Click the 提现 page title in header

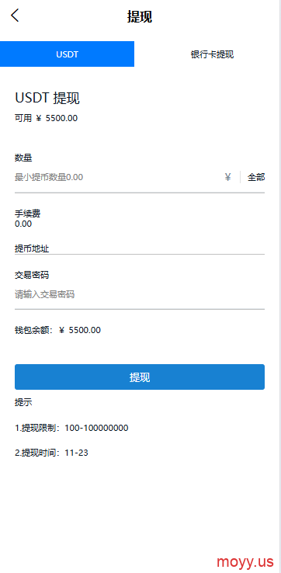click(140, 17)
